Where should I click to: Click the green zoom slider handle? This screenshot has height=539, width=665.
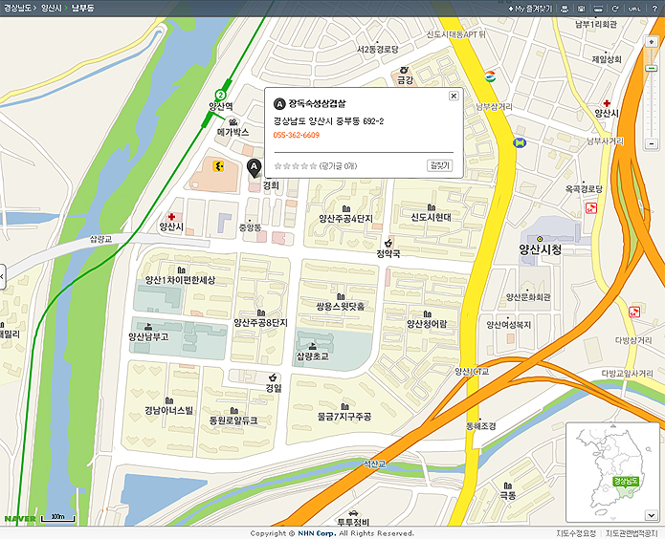click(651, 68)
